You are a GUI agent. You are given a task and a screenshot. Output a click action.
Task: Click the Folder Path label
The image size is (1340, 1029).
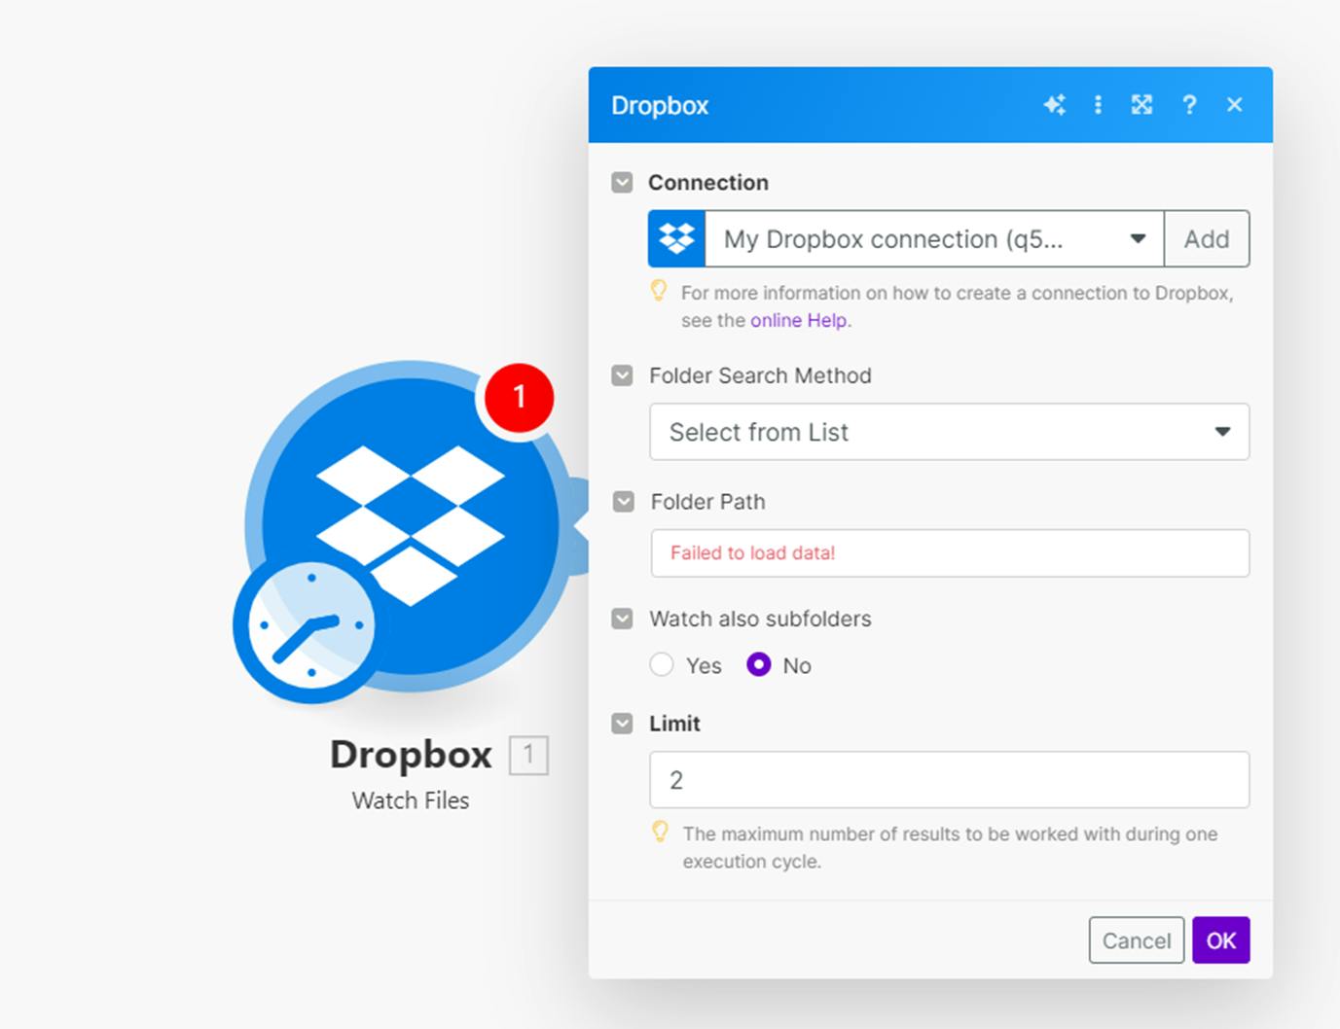point(707,502)
